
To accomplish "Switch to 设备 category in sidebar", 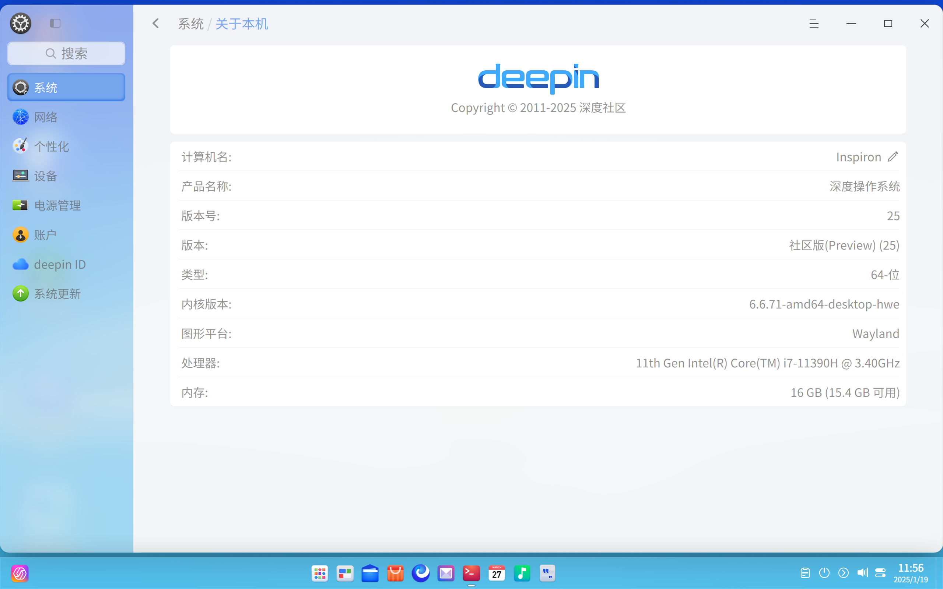I will pyautogui.click(x=46, y=176).
